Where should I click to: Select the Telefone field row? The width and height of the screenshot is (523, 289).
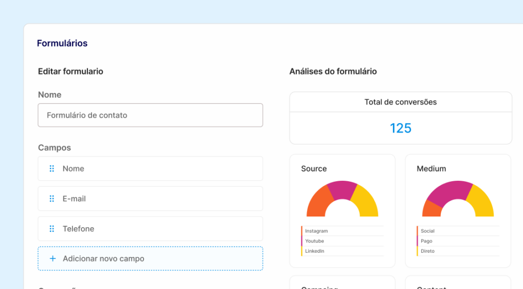point(150,229)
